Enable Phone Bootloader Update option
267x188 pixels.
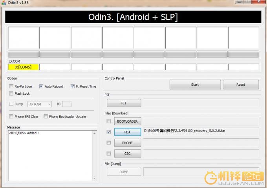(x=46, y=116)
